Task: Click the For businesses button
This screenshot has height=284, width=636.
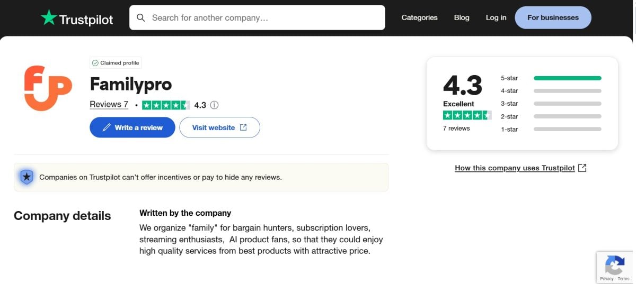Action: [553, 17]
